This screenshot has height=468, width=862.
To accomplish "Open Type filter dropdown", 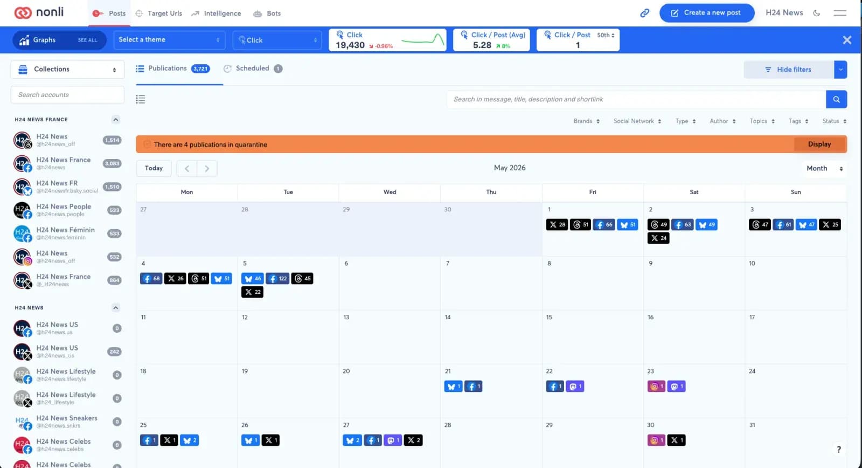I will click(x=686, y=121).
